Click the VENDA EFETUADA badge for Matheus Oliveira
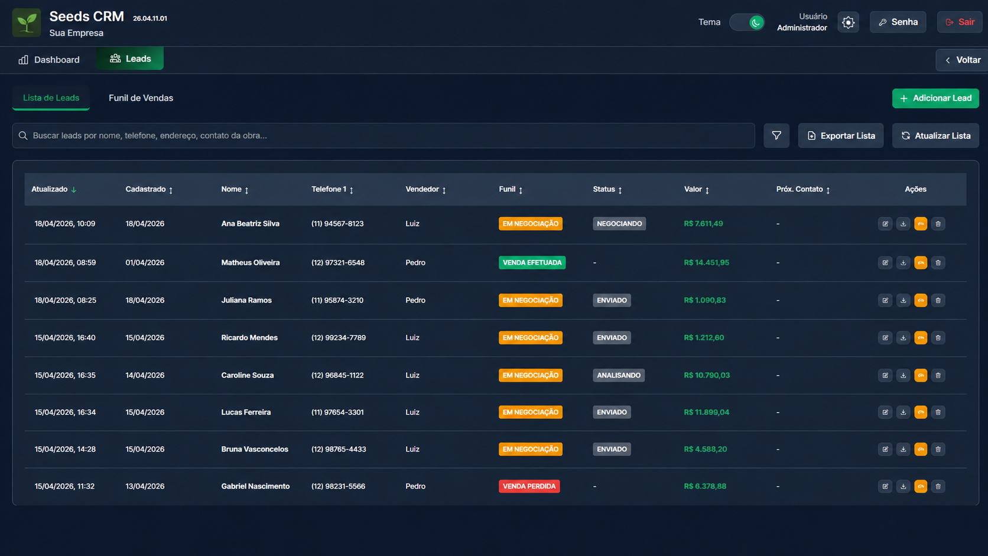This screenshot has width=988, height=556. pyautogui.click(x=532, y=262)
